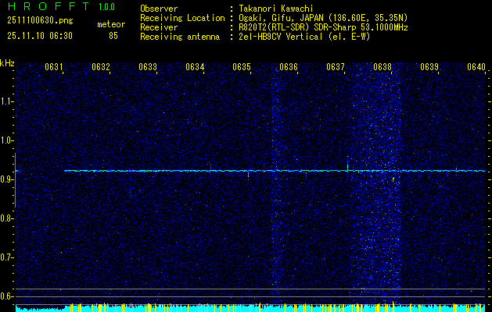Click the 0.9 kHz frequency label
This screenshot has height=312, width=492.
point(6,179)
